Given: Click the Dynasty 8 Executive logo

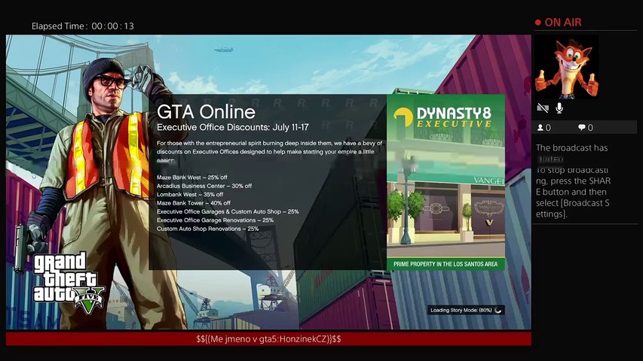Looking at the screenshot, I should (443, 117).
